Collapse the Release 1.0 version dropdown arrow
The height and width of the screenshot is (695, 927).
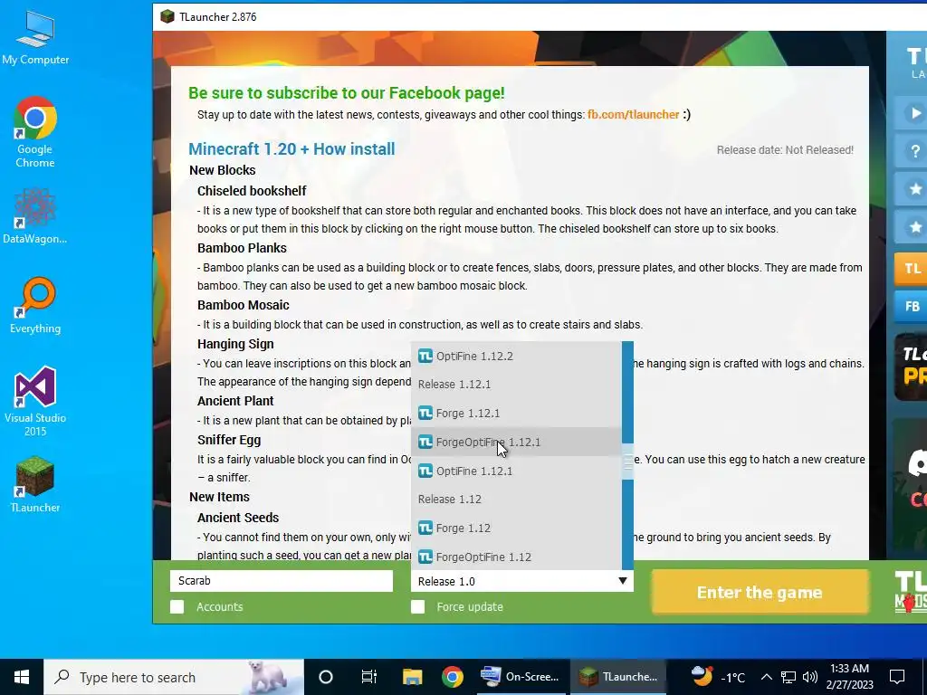click(623, 581)
